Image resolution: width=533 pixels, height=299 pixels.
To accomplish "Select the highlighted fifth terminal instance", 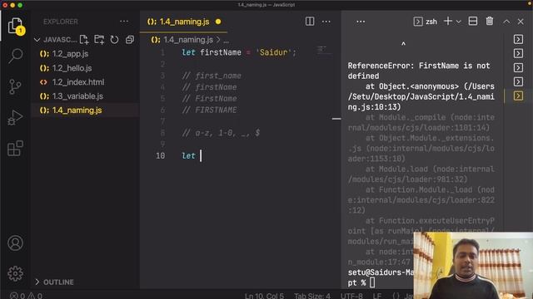I will [518, 96].
